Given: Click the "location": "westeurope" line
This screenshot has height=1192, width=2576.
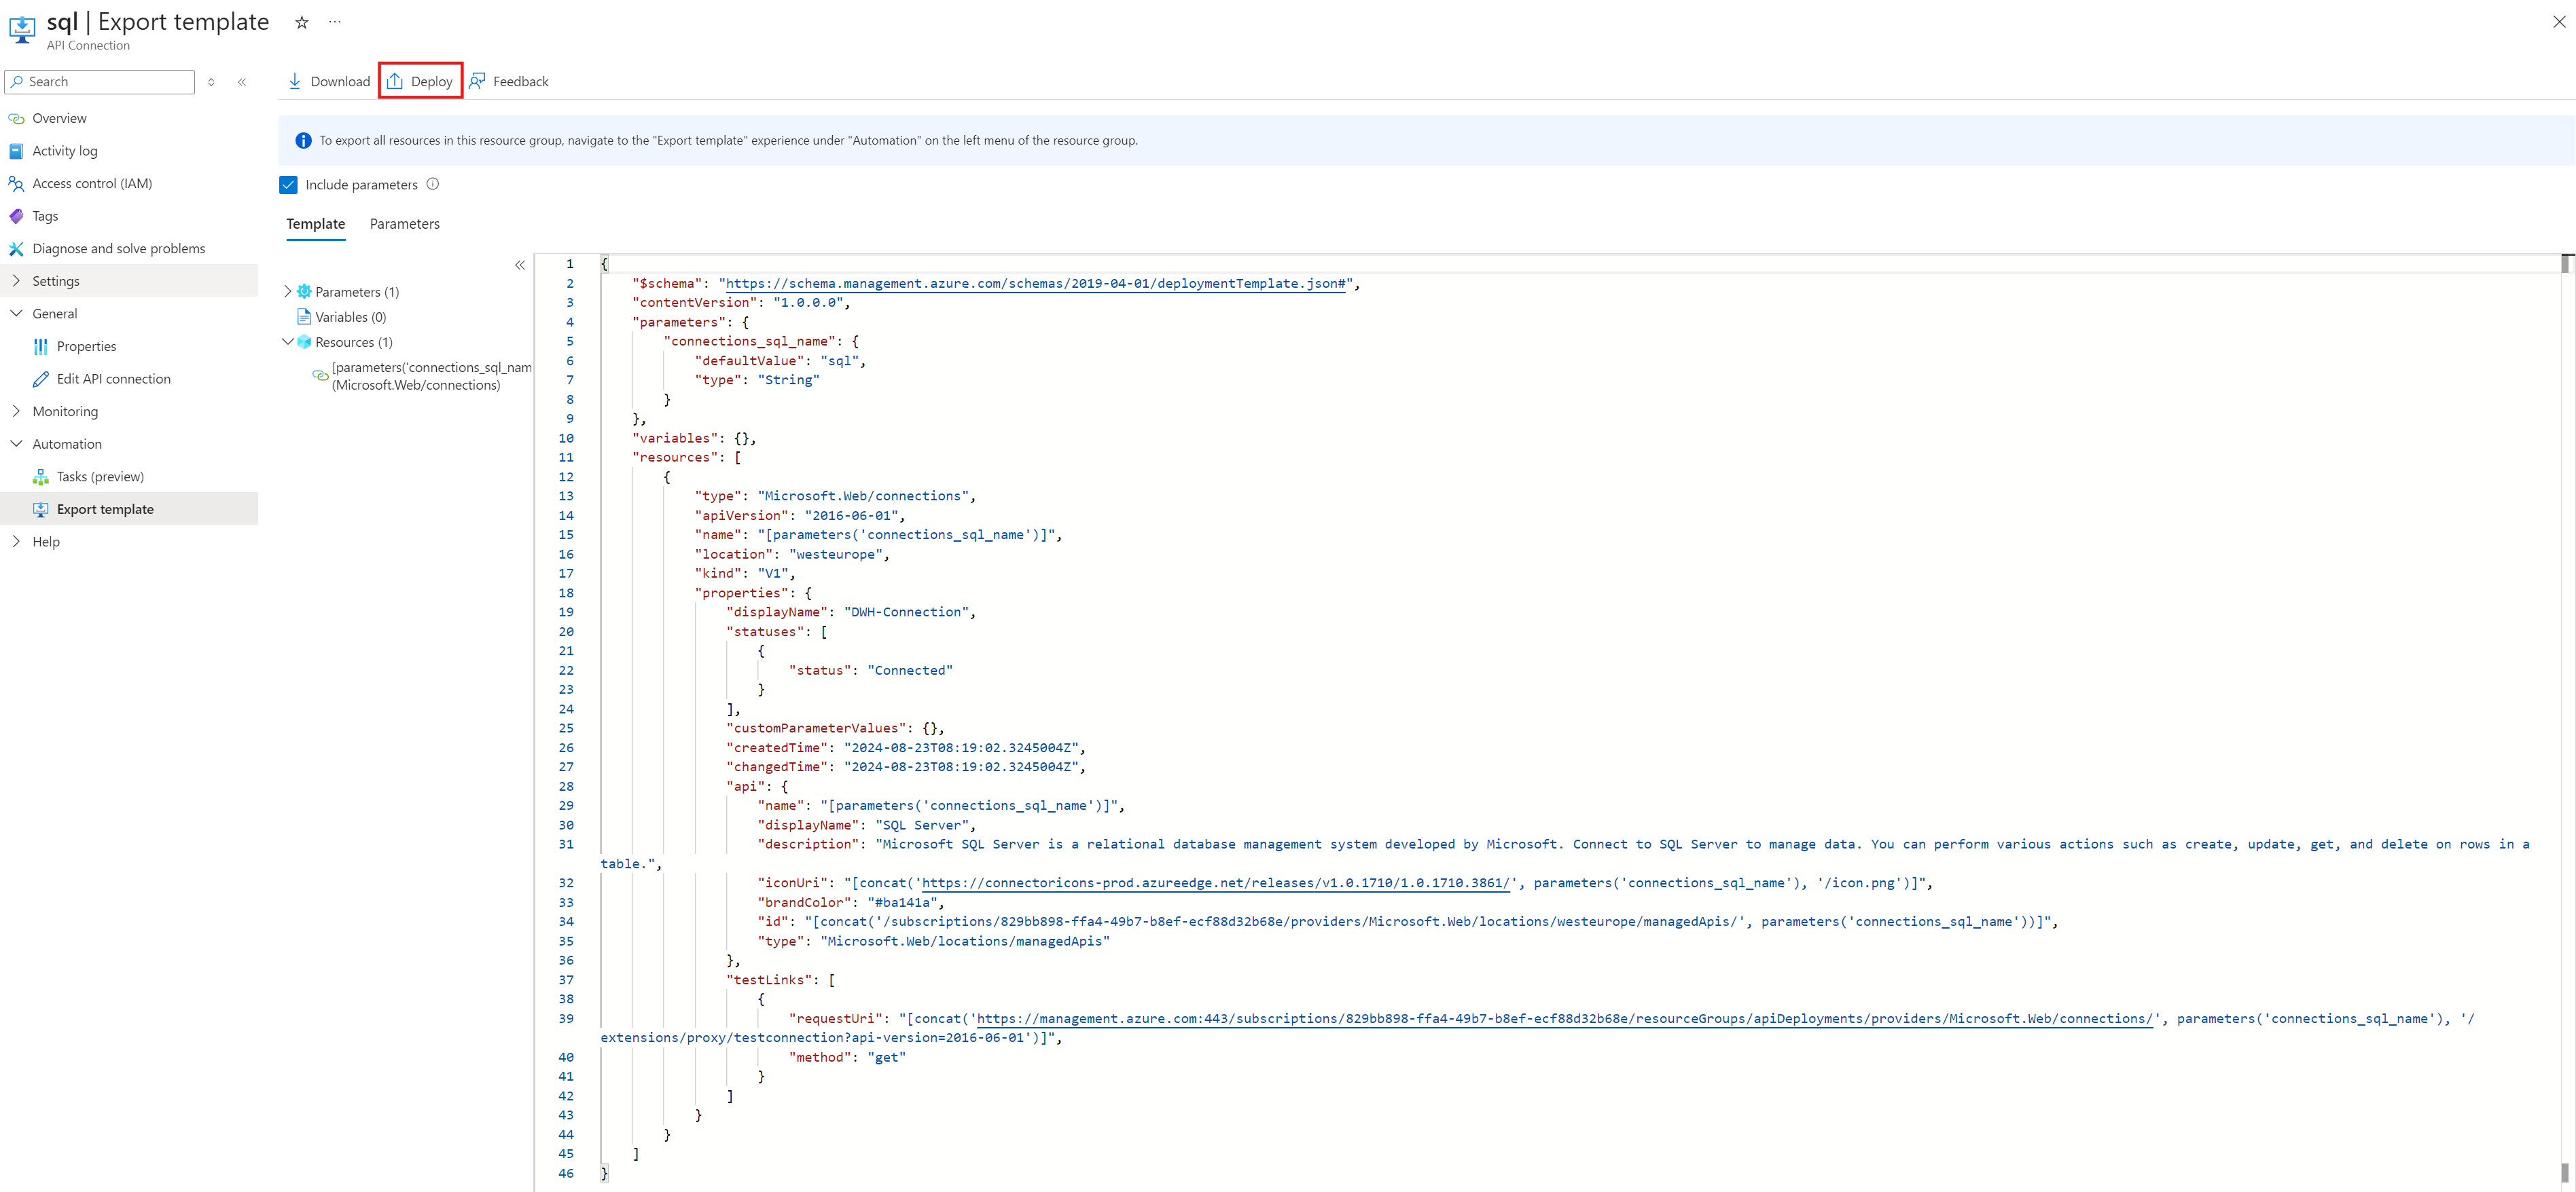Looking at the screenshot, I should click(792, 555).
